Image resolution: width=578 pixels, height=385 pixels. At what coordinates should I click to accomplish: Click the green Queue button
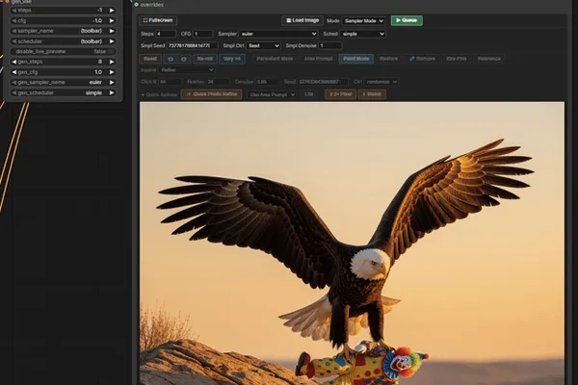(407, 20)
